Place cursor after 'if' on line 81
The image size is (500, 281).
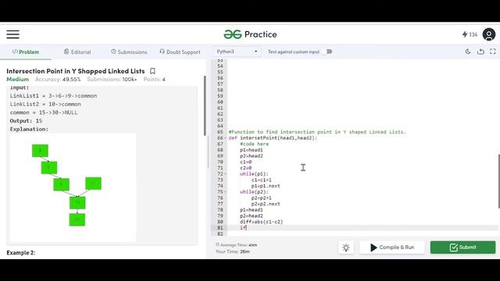coord(247,228)
